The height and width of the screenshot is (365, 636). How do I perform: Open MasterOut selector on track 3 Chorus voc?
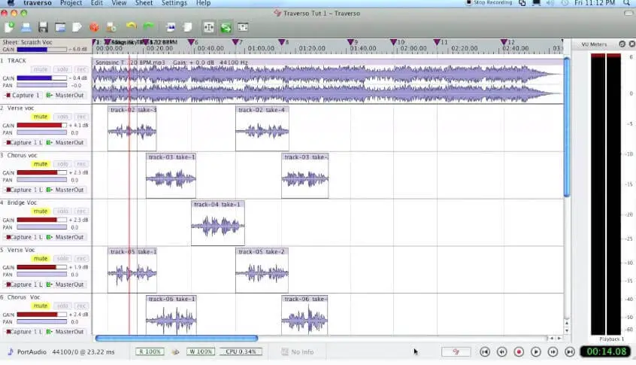pos(65,190)
